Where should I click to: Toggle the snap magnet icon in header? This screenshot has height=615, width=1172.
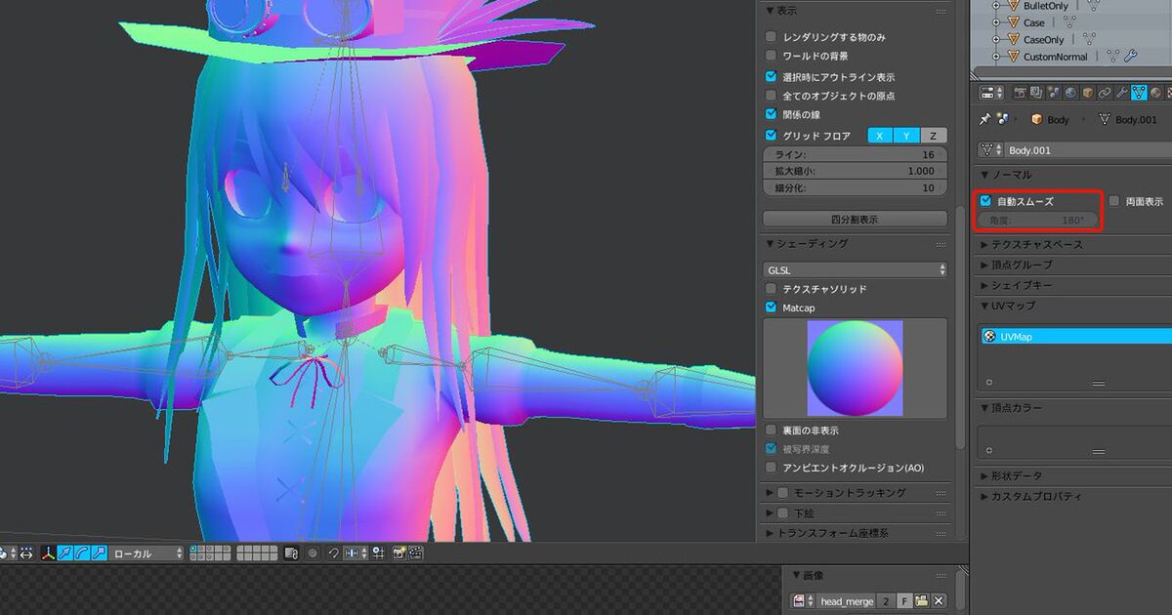coord(333,553)
